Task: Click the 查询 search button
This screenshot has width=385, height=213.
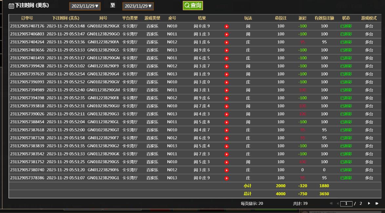Action: click(193, 6)
